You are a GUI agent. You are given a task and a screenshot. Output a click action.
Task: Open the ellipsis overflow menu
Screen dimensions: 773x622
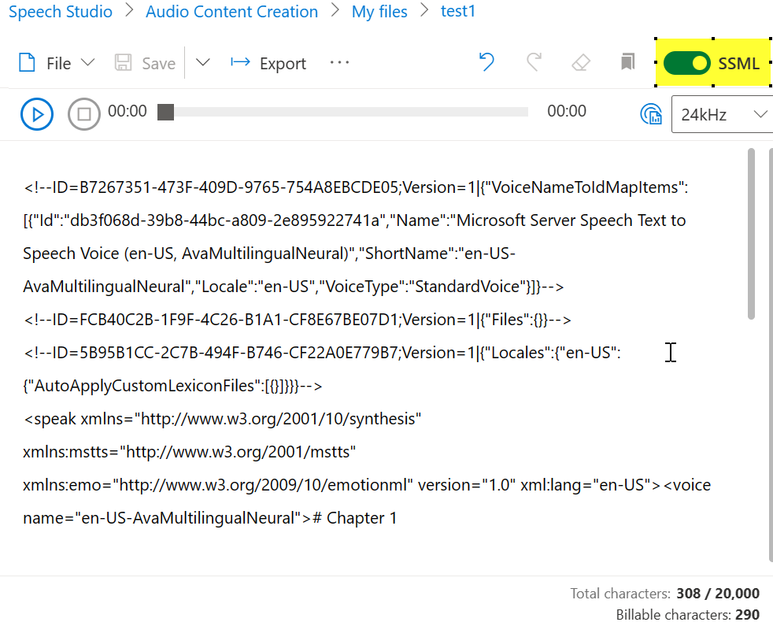tap(339, 63)
